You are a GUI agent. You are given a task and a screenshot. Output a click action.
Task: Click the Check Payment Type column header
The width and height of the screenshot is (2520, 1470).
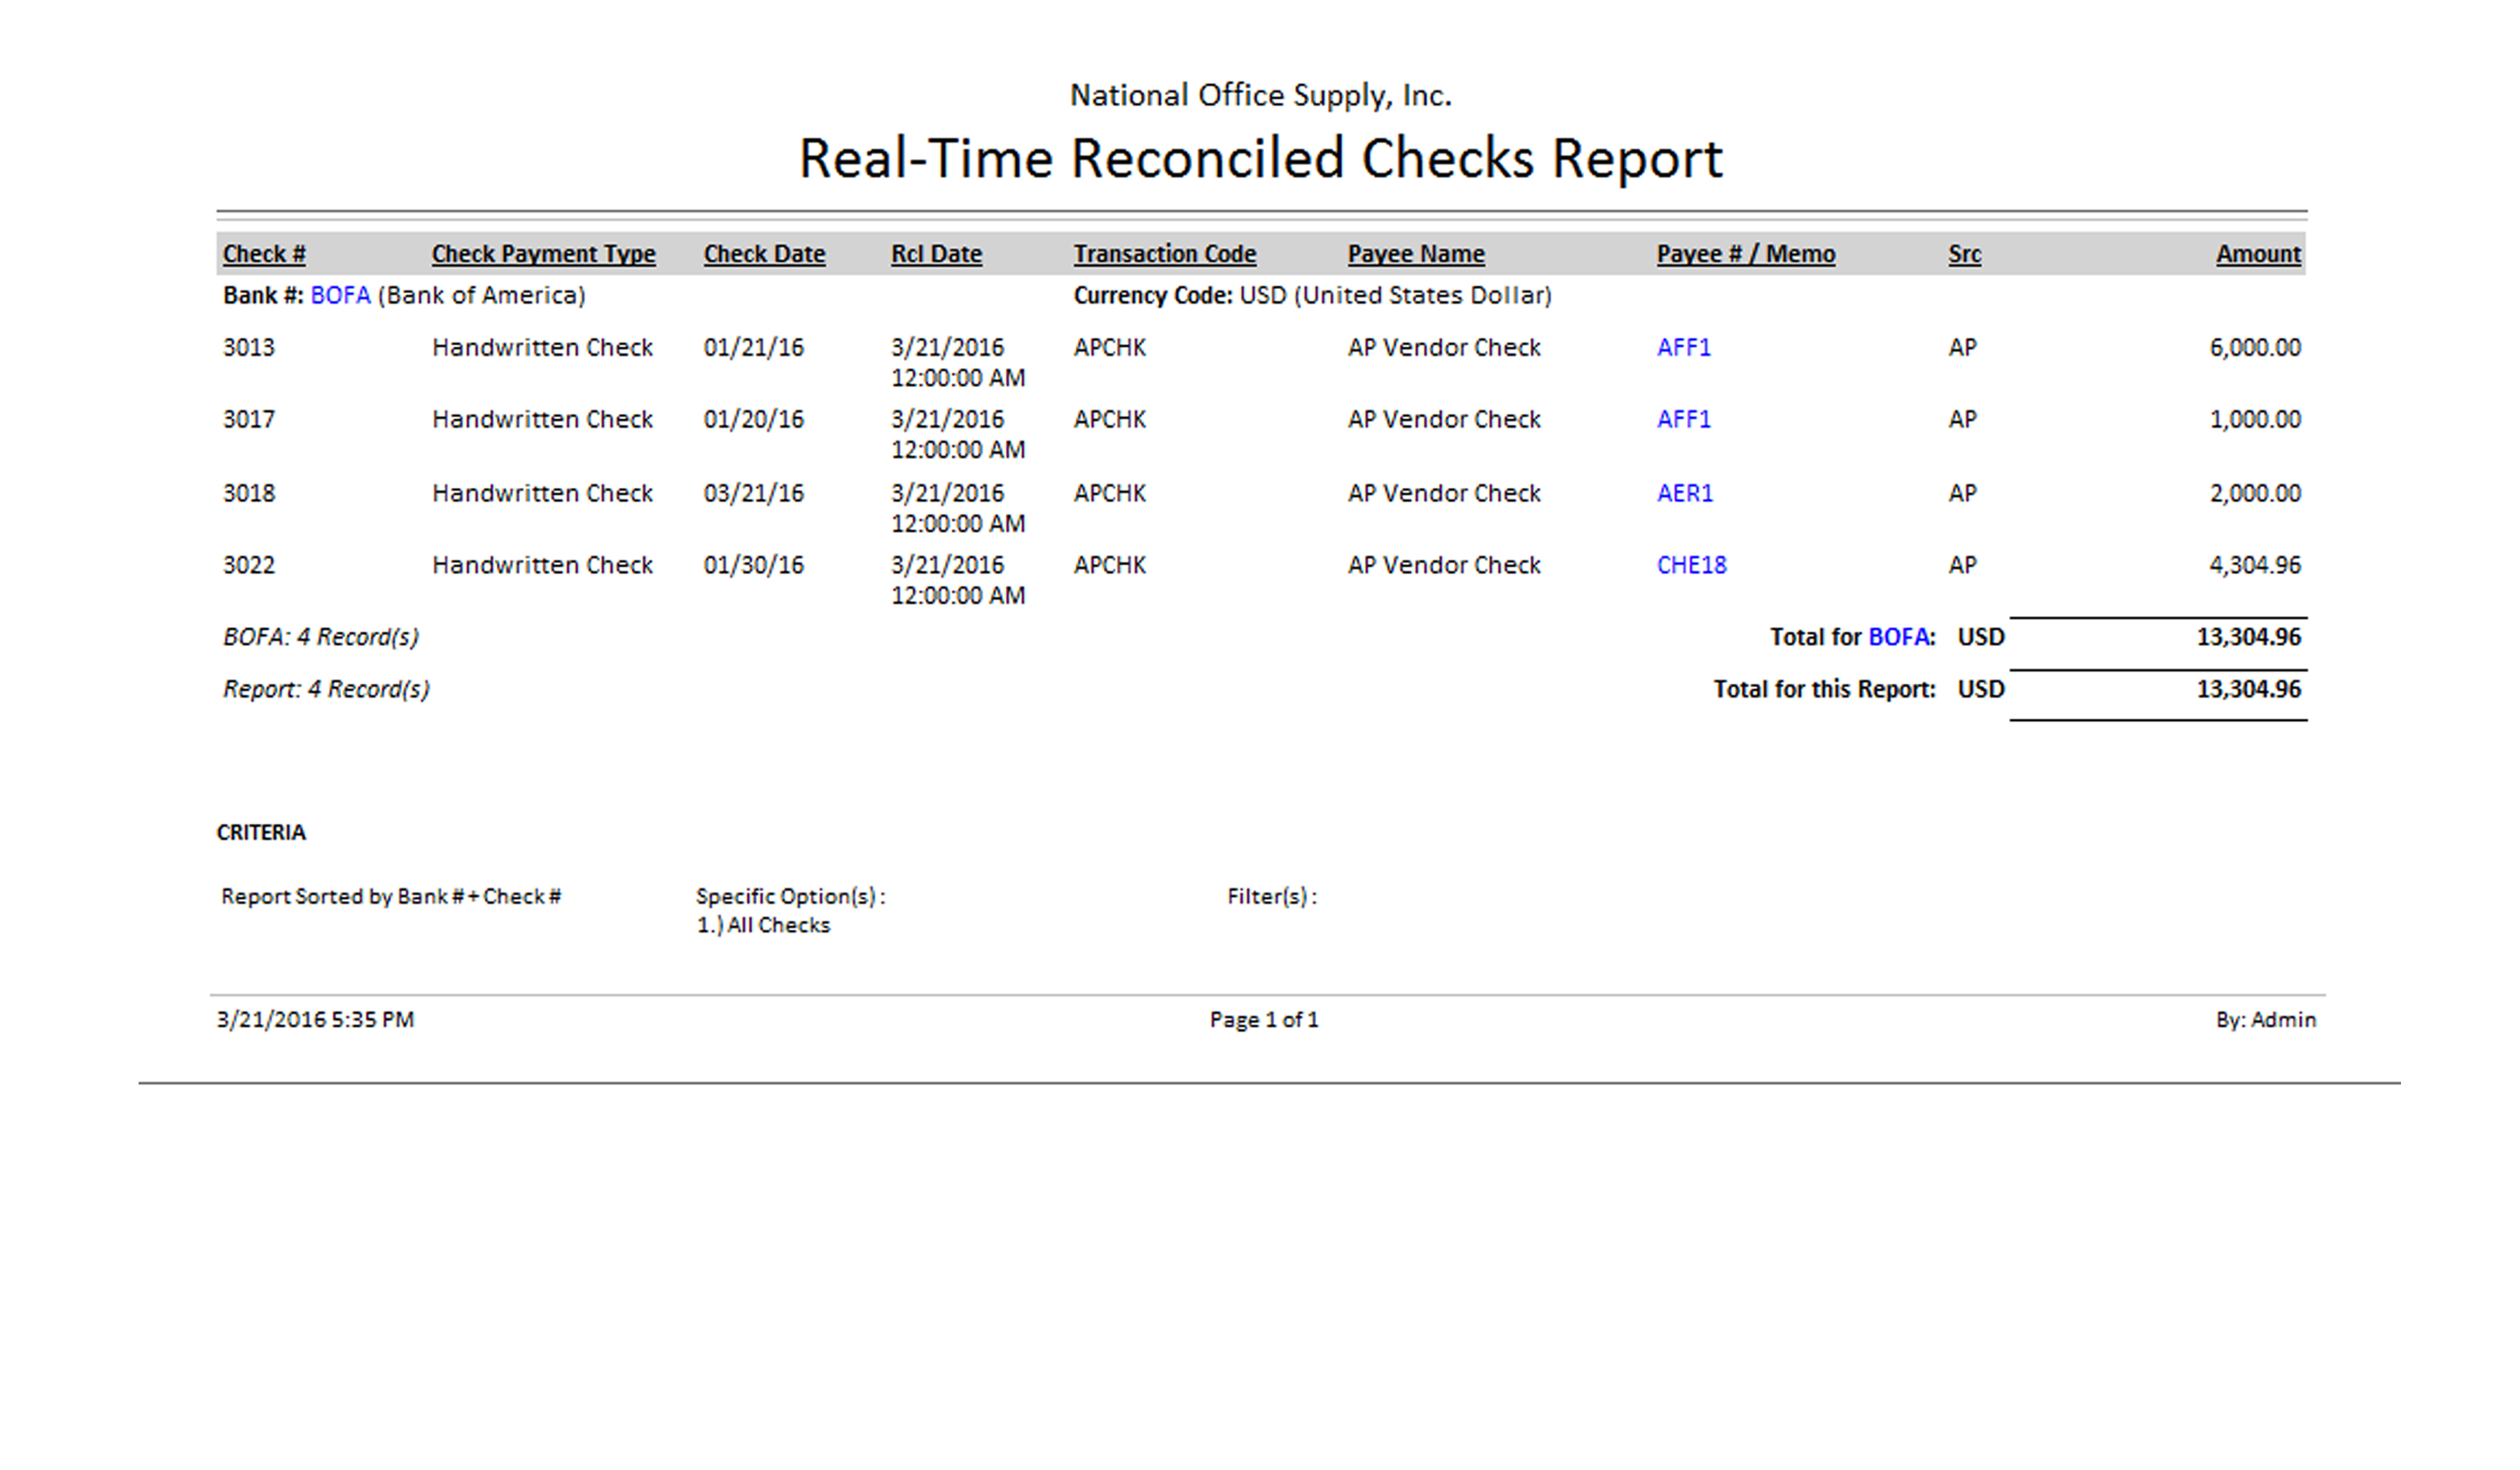click(543, 254)
